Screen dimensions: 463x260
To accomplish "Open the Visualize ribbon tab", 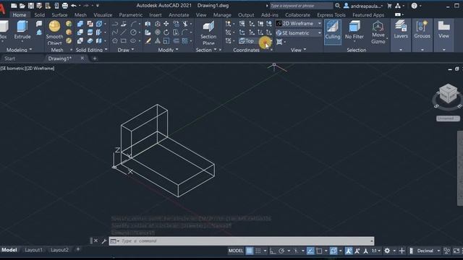I will (x=103, y=14).
